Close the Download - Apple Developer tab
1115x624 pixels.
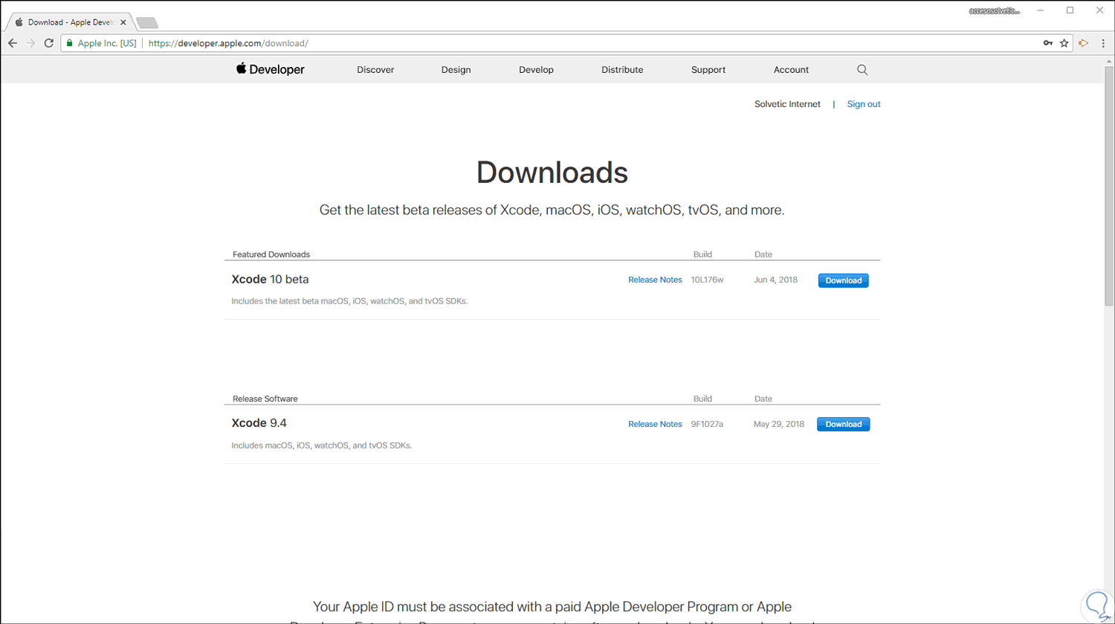pos(123,22)
